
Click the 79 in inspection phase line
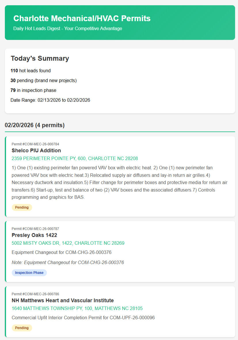point(33,90)
